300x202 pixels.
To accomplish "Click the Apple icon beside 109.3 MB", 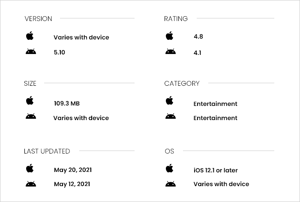I will tap(30, 100).
